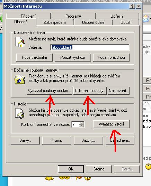Open the Barvy colors dialog
The height and width of the screenshot is (186, 151).
(25, 140)
